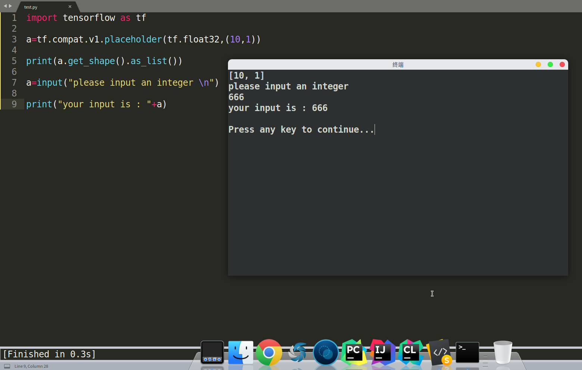The image size is (582, 370).
Task: Maximize terminal window with green button
Action: (x=550, y=64)
